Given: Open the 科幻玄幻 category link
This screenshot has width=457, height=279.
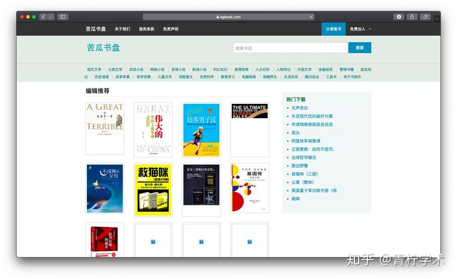Looking at the screenshot, I should 220,70.
